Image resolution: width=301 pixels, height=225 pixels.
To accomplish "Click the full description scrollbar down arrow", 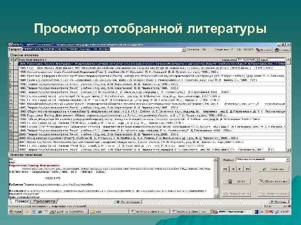I will pos(216,196).
